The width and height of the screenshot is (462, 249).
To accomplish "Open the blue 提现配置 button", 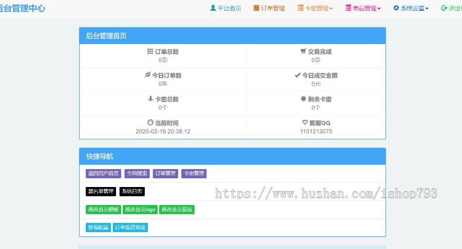I will [x=98, y=227].
